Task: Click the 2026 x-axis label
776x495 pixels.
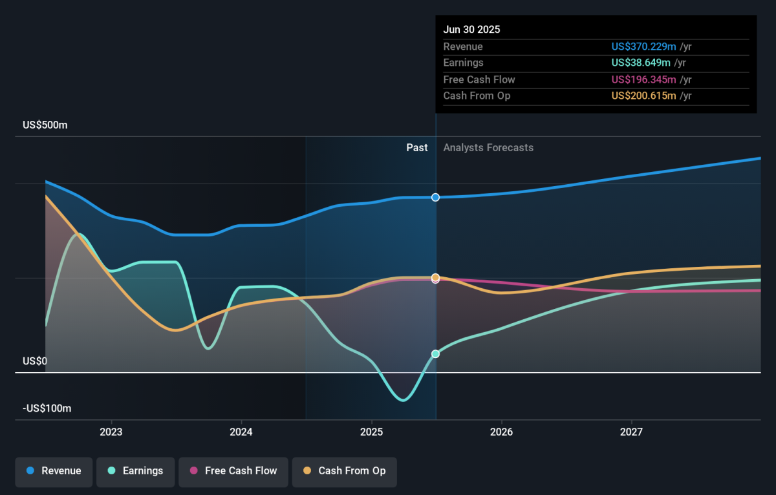Action: tap(501, 432)
